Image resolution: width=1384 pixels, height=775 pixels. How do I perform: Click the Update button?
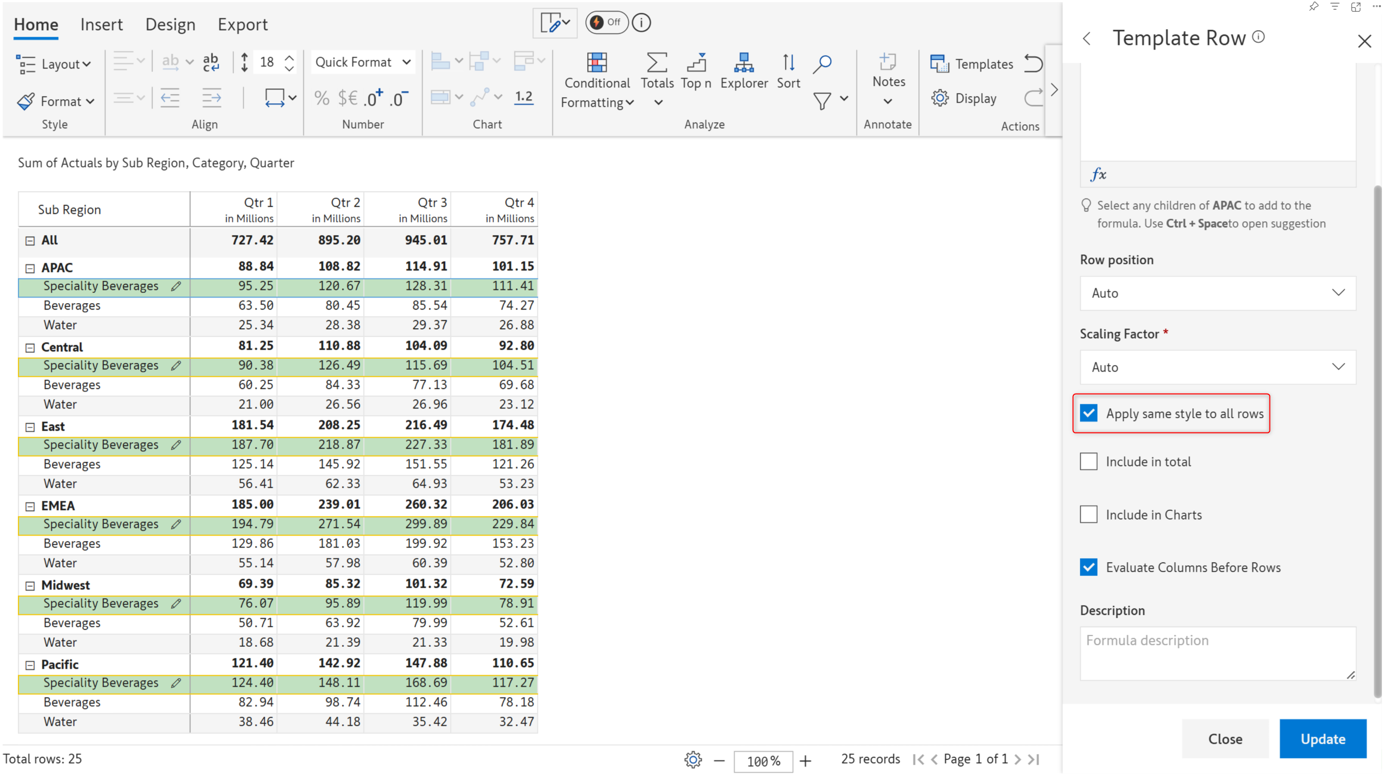tap(1322, 739)
